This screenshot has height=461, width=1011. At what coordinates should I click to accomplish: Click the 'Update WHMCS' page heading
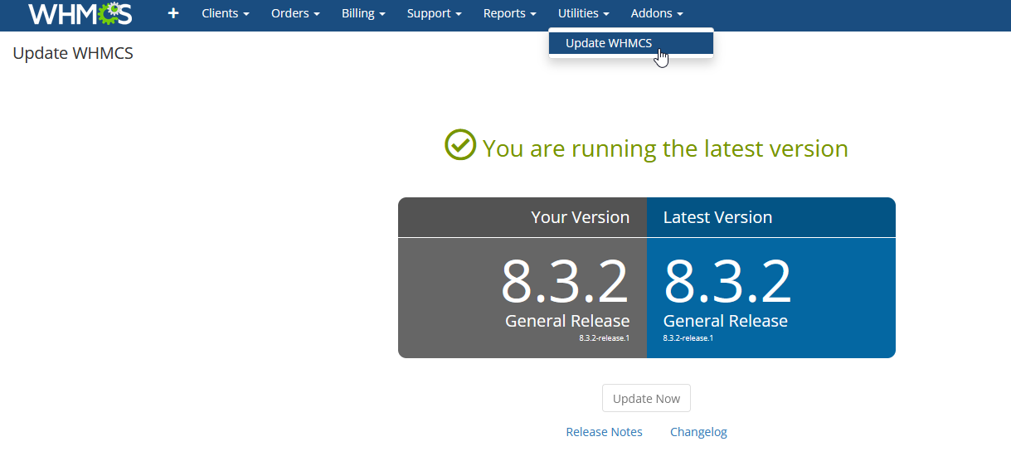(73, 54)
